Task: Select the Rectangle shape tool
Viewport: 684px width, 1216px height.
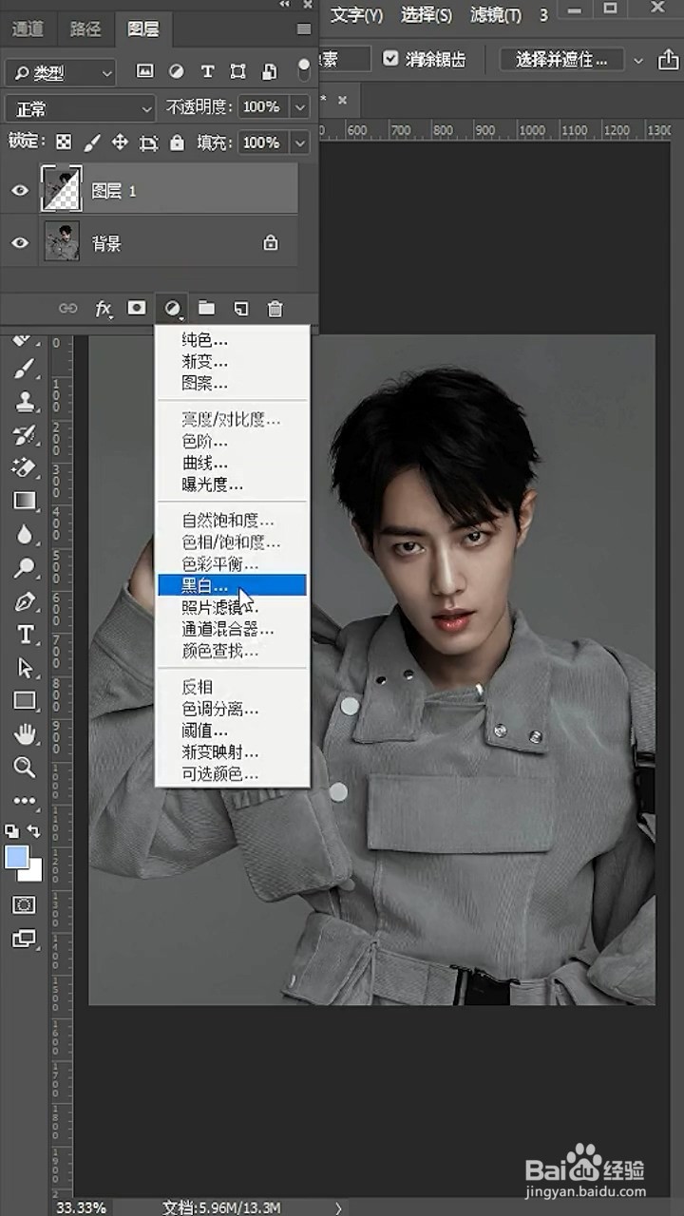Action: click(25, 701)
